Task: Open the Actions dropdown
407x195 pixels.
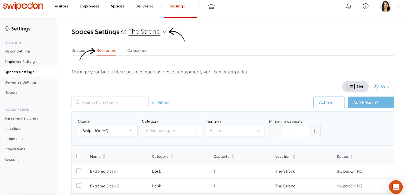Action: pos(329,102)
